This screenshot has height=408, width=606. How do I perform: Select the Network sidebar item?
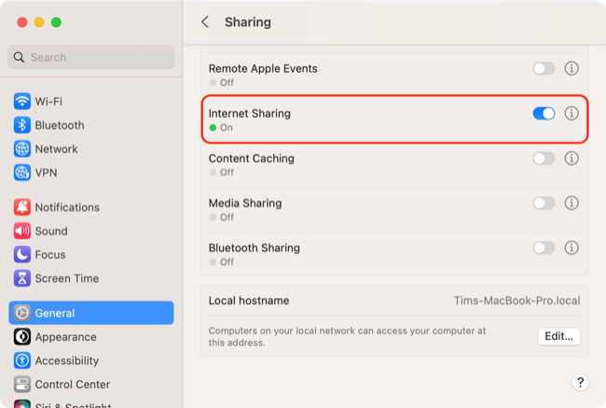click(56, 148)
